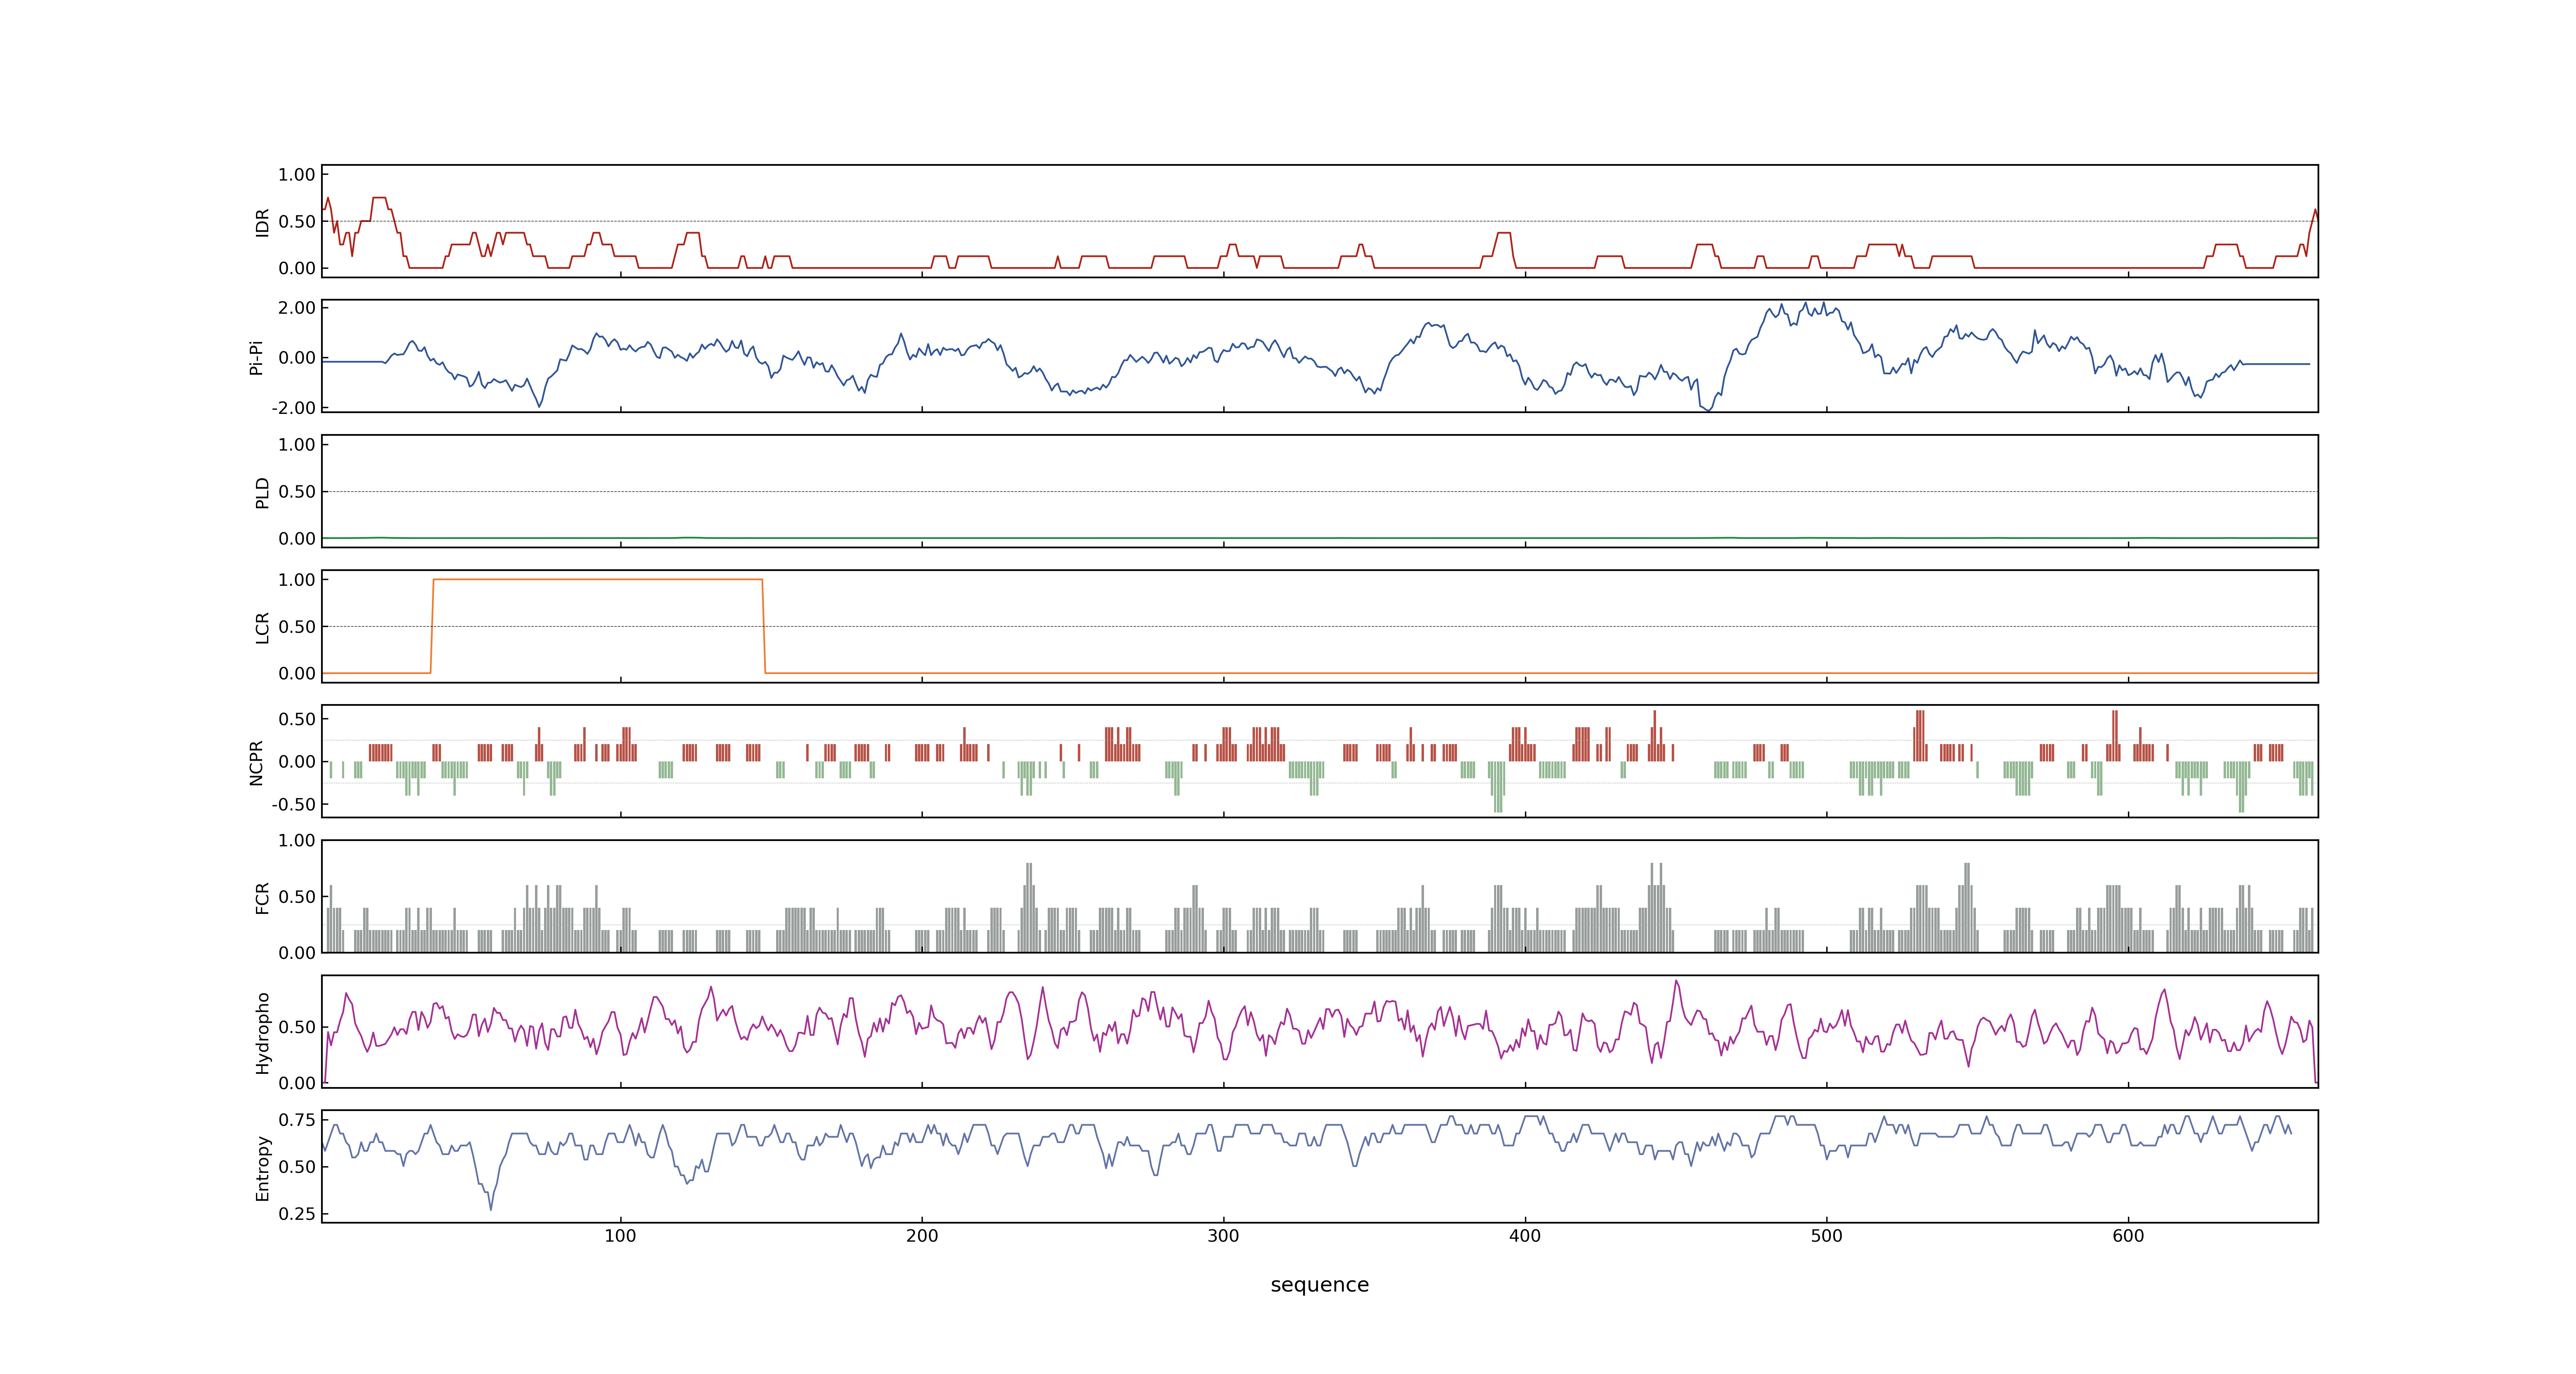The image size is (2576, 1374).
Task: Click the lowest dip of the Entropy curve
Action: [491, 1209]
